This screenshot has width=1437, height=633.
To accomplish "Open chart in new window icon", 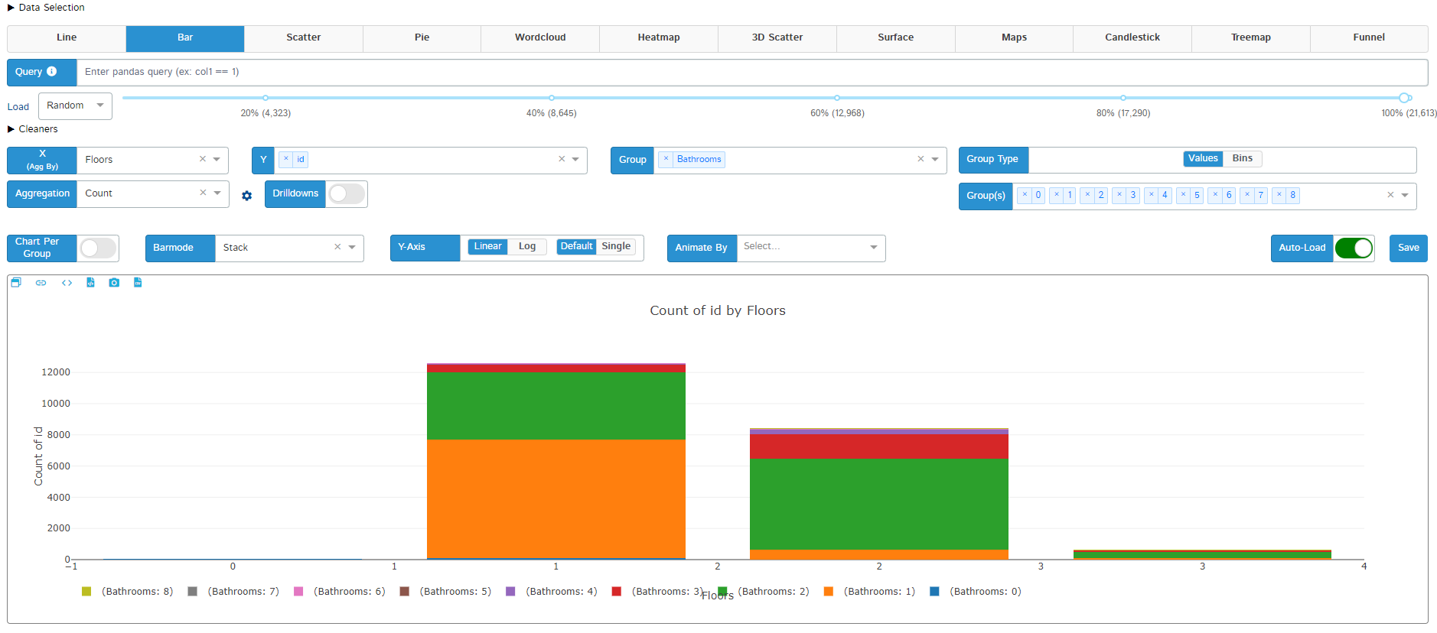I will point(16,283).
